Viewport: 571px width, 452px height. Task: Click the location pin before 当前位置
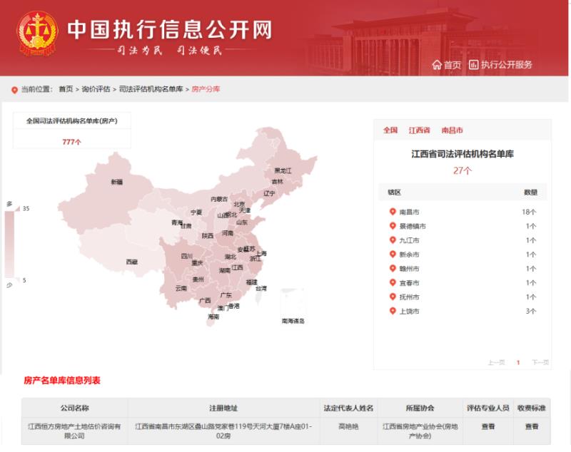click(x=14, y=90)
